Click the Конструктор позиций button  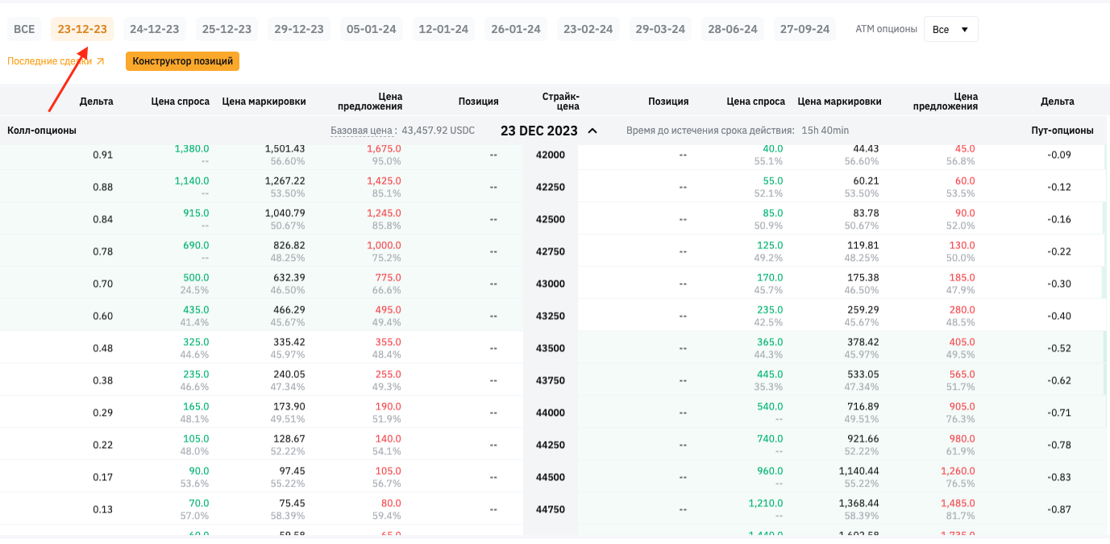coord(182,61)
